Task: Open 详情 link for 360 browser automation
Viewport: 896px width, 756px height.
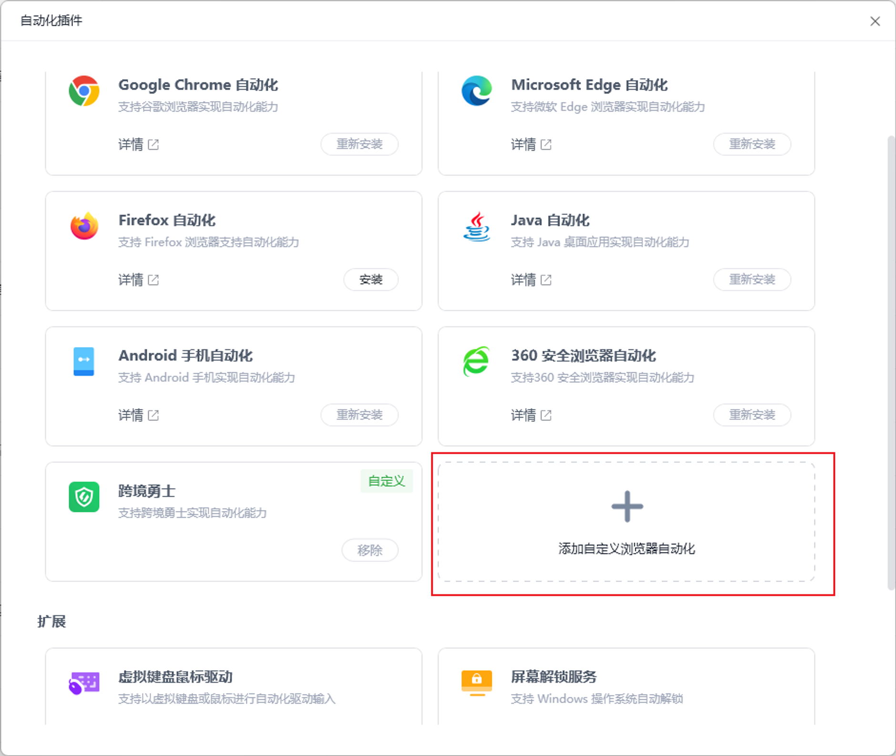Action: [523, 415]
